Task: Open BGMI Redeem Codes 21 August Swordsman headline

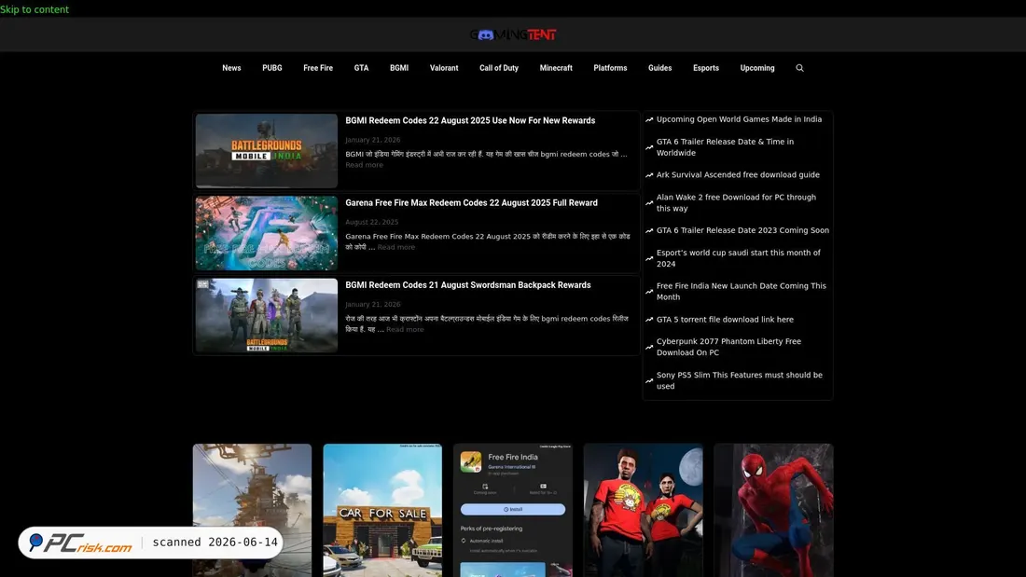Action: tap(468, 285)
